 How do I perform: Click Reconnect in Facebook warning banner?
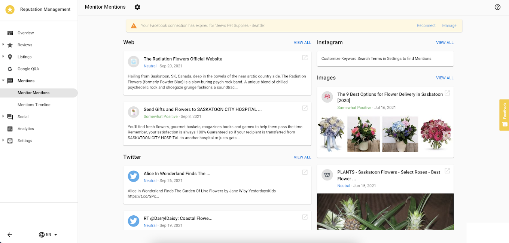[426, 25]
